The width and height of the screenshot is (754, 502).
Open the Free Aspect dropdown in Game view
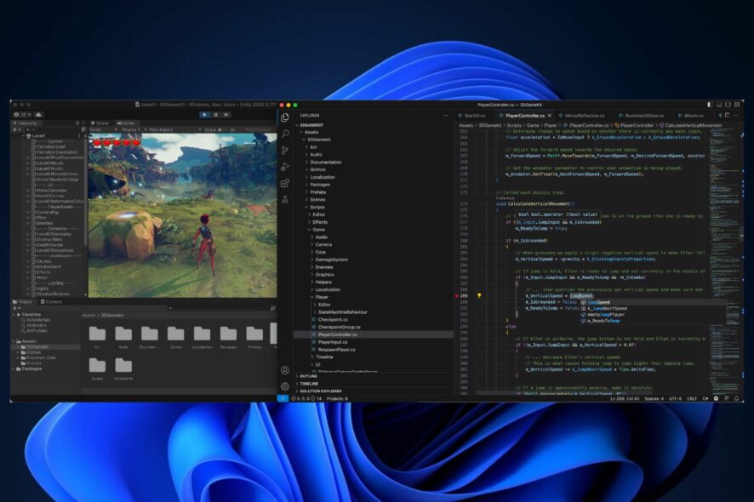(162, 130)
